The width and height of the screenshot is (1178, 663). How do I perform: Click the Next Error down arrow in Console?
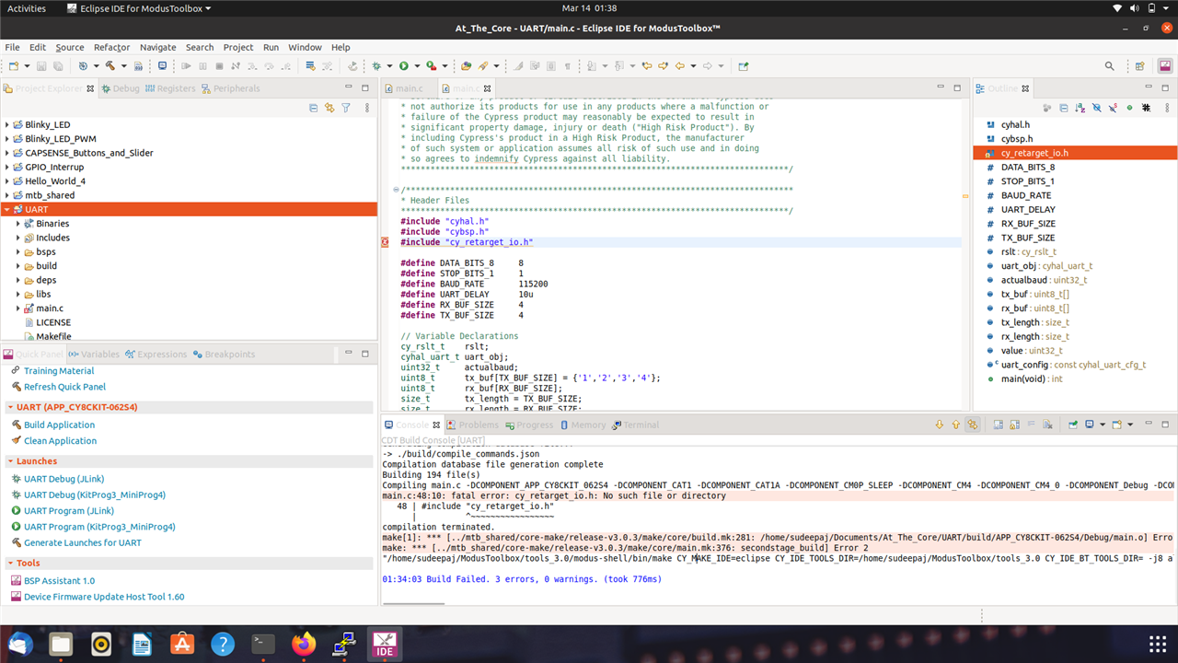pos(939,425)
